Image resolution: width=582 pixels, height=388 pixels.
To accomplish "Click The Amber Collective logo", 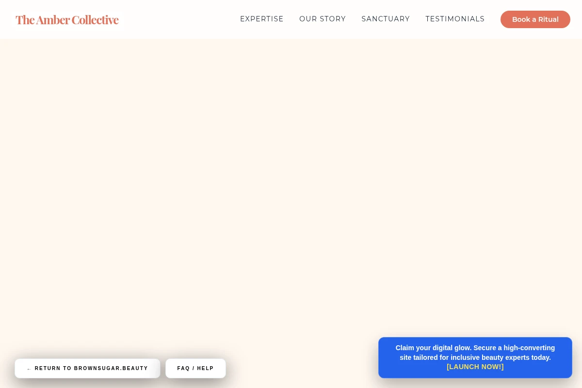I will pyautogui.click(x=67, y=19).
